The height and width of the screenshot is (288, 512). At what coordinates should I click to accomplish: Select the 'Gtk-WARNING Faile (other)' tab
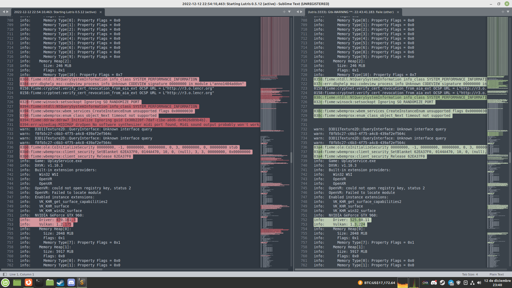(351, 12)
